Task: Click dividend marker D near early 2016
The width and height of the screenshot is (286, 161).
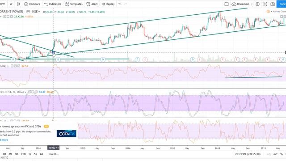Action: (x=137, y=59)
